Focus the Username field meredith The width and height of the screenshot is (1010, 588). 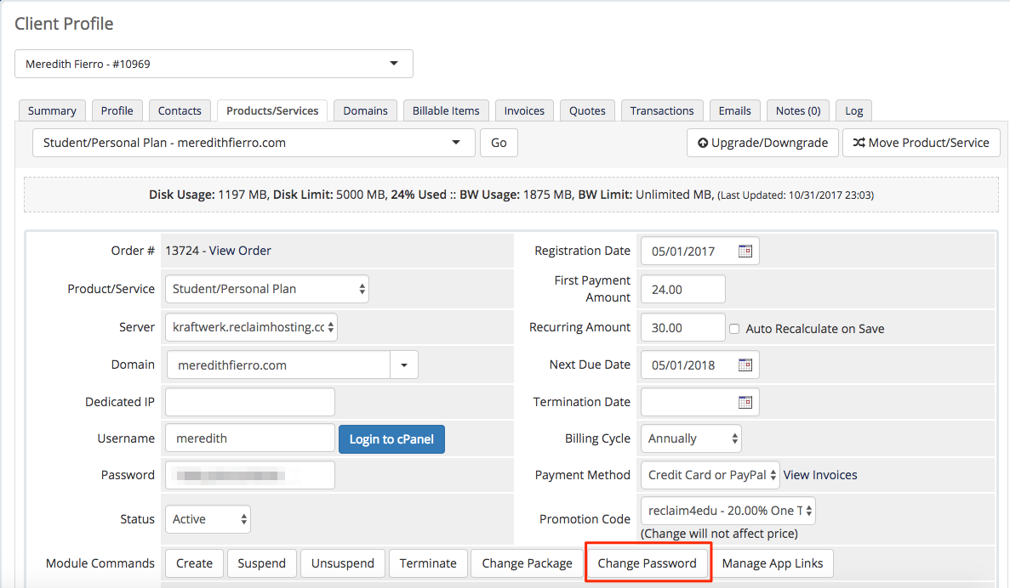coord(250,438)
